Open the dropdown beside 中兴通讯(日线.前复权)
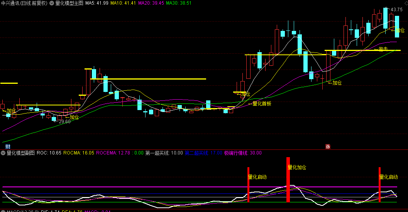 click(52, 3)
